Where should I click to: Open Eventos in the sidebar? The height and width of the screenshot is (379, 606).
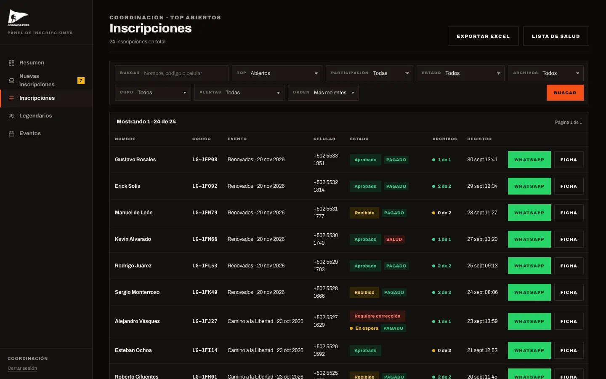(x=46, y=133)
